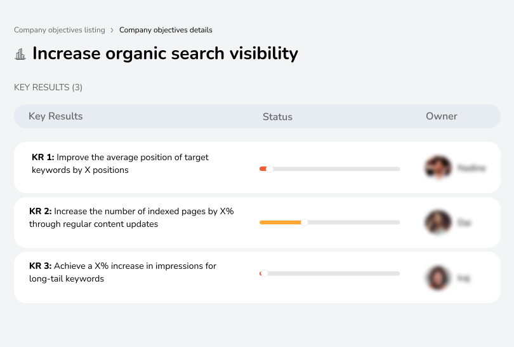Open the KR 1 owner's avatar photo

pyautogui.click(x=438, y=168)
